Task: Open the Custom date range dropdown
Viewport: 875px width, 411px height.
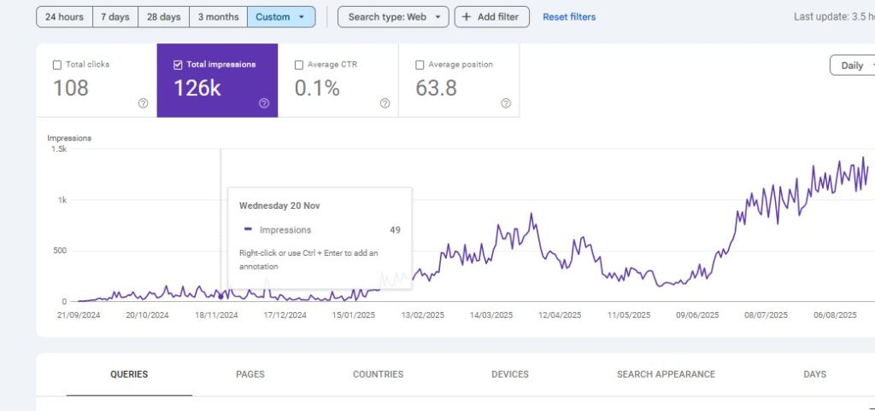Action: 280,17
